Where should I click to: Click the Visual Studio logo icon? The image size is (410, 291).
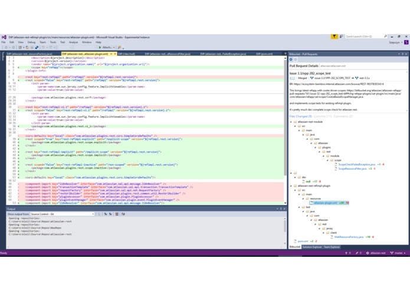(4, 37)
